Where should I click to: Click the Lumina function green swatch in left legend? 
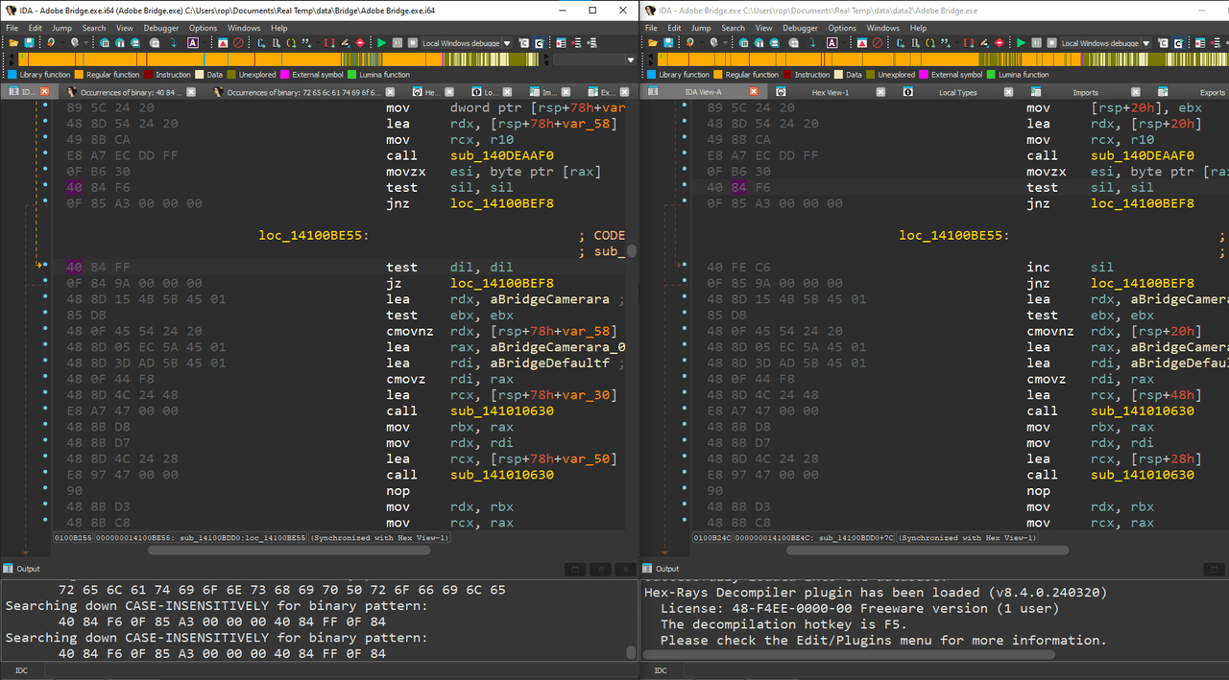[351, 74]
